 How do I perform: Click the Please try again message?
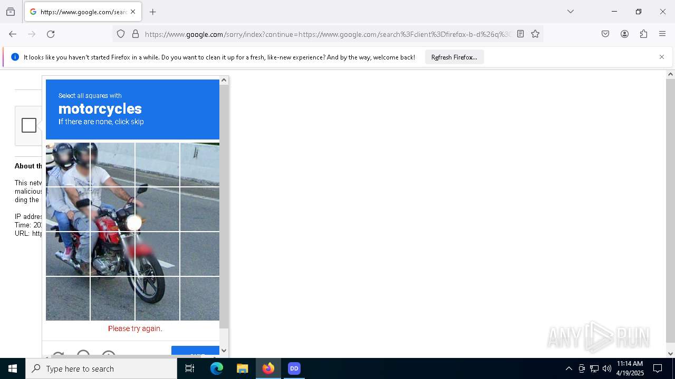tap(135, 328)
